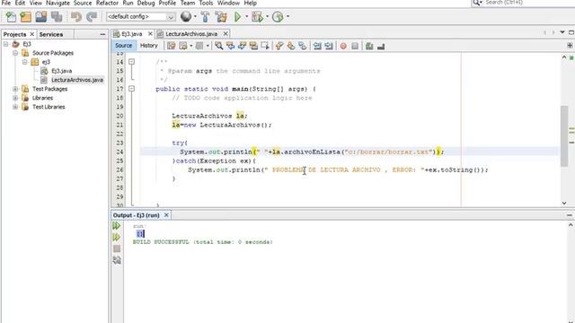Click the Profile Project clock icon

[278, 16]
